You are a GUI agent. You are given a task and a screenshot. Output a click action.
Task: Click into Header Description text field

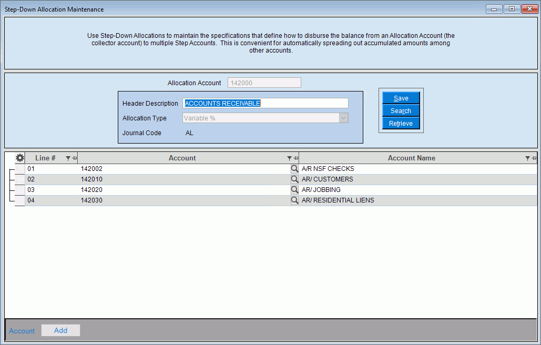(265, 103)
